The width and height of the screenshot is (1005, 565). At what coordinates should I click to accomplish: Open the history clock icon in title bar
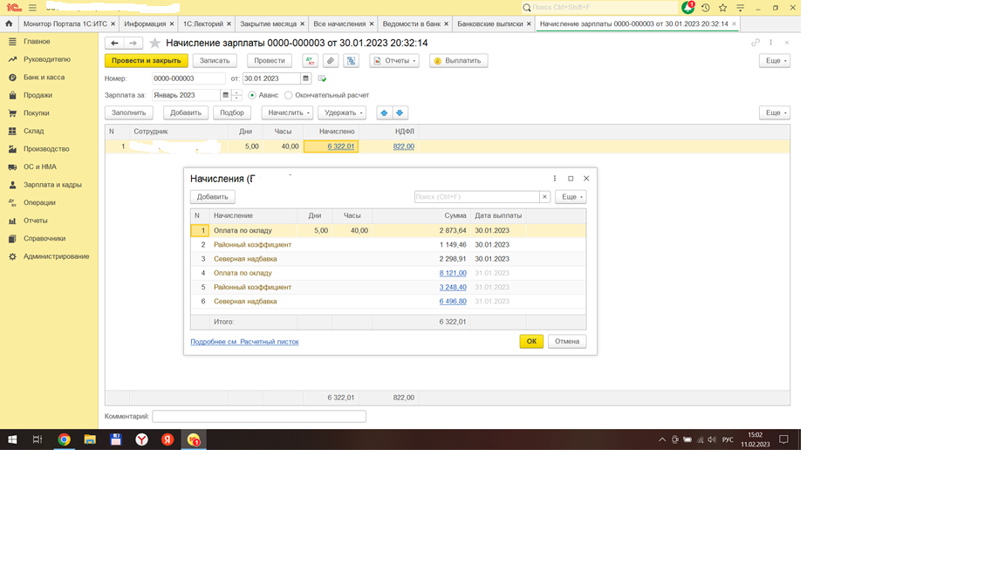[706, 8]
